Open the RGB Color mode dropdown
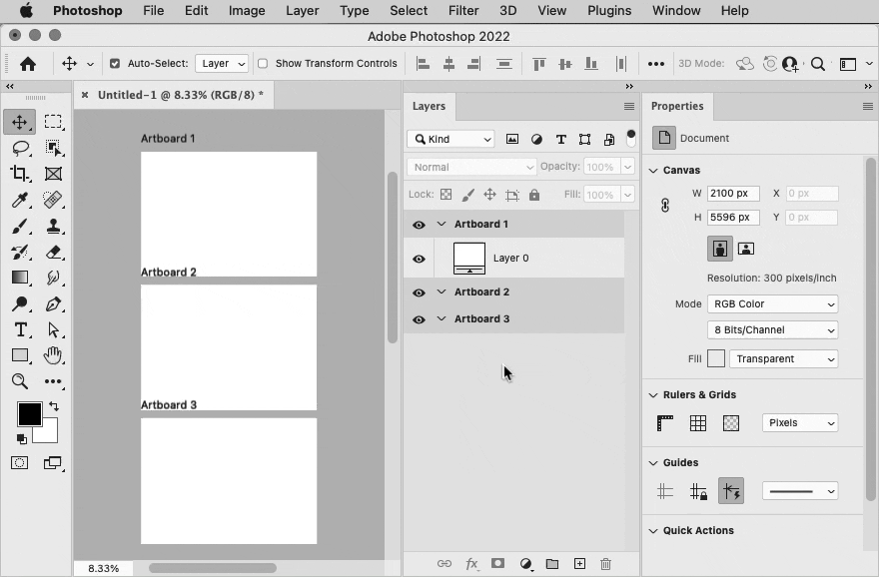The image size is (879, 577). [x=772, y=303]
